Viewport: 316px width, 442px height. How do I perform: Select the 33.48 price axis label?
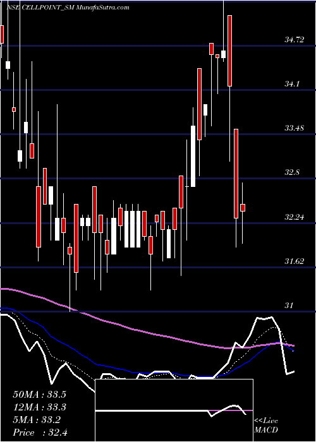(x=295, y=128)
